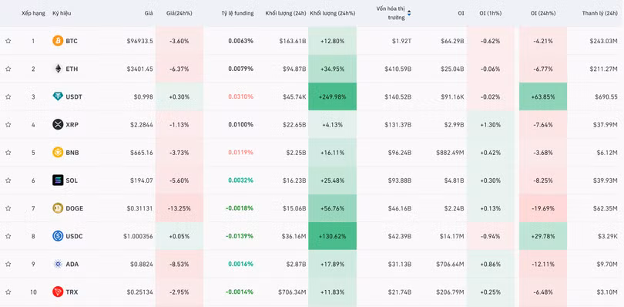Click the ADA price $0.8824
The image size is (624, 307).
click(142, 264)
